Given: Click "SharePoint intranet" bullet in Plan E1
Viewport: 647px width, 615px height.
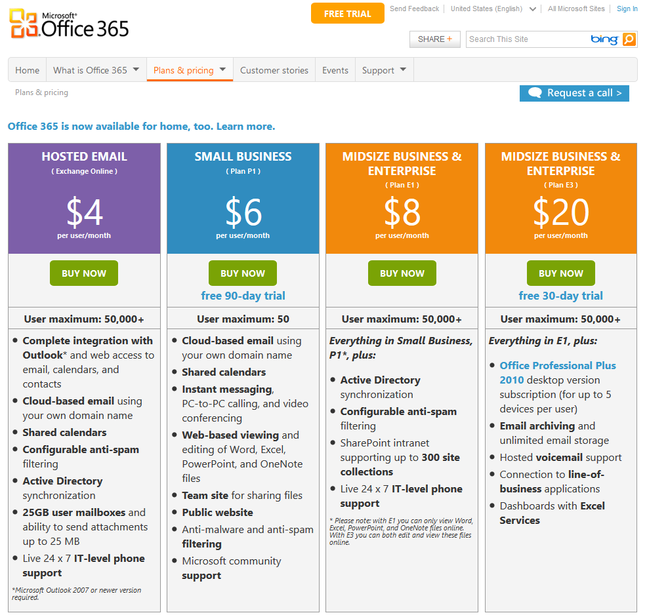Looking at the screenshot, I should (400, 458).
